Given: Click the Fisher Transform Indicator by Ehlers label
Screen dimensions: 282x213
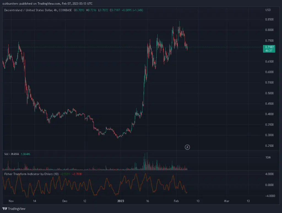Looking at the screenshot, I should (x=31, y=174).
